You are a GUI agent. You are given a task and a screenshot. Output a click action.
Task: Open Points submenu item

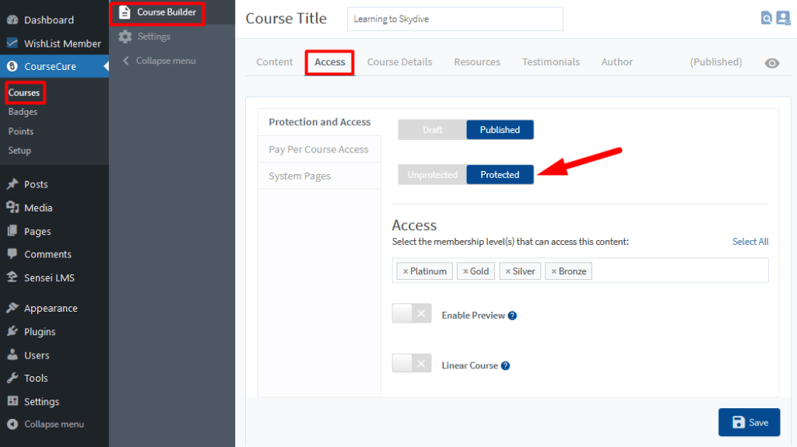pyautogui.click(x=21, y=131)
